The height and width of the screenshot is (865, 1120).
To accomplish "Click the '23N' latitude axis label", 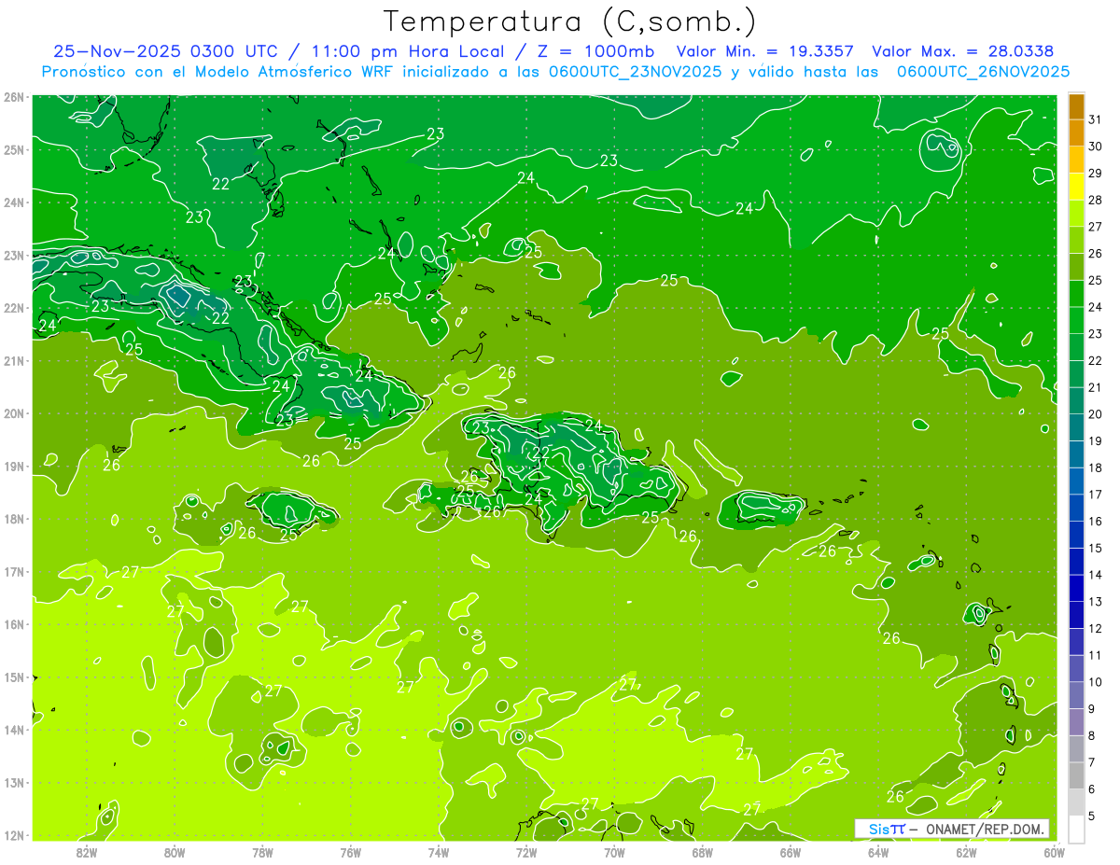I will tap(14, 255).
